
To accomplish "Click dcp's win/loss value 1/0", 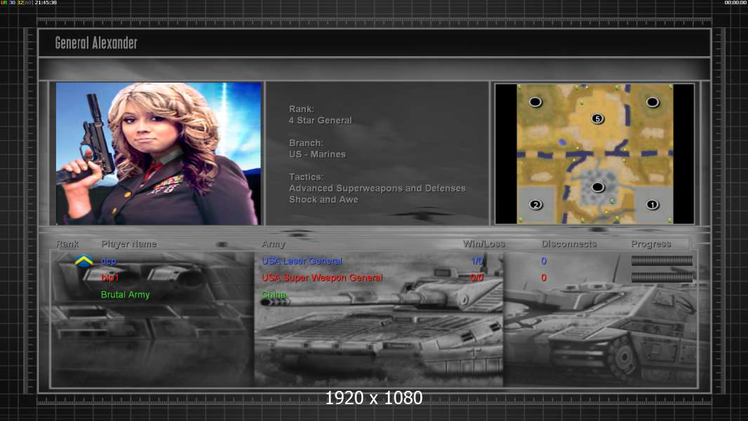I will [x=476, y=261].
